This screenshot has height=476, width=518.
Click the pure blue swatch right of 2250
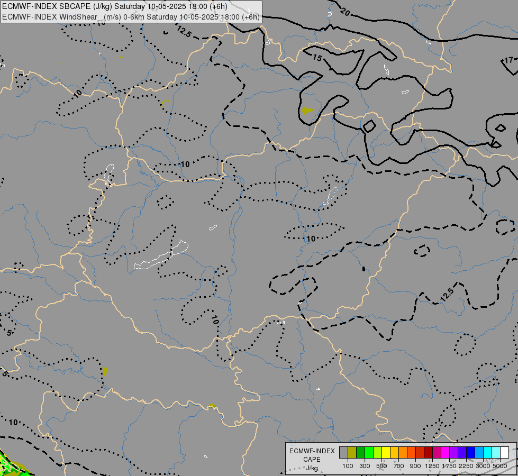tap(470, 452)
